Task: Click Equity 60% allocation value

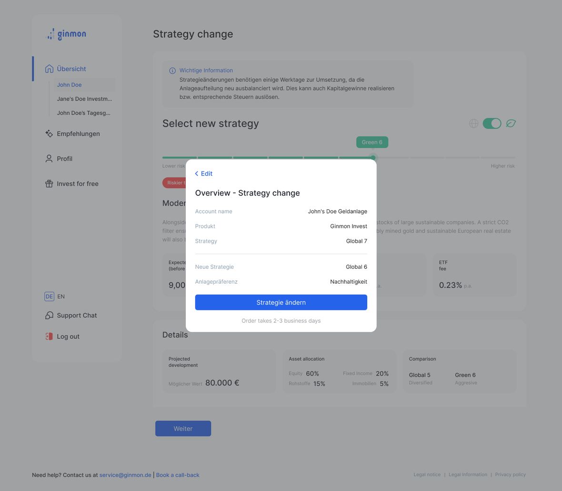Action: [x=312, y=374]
